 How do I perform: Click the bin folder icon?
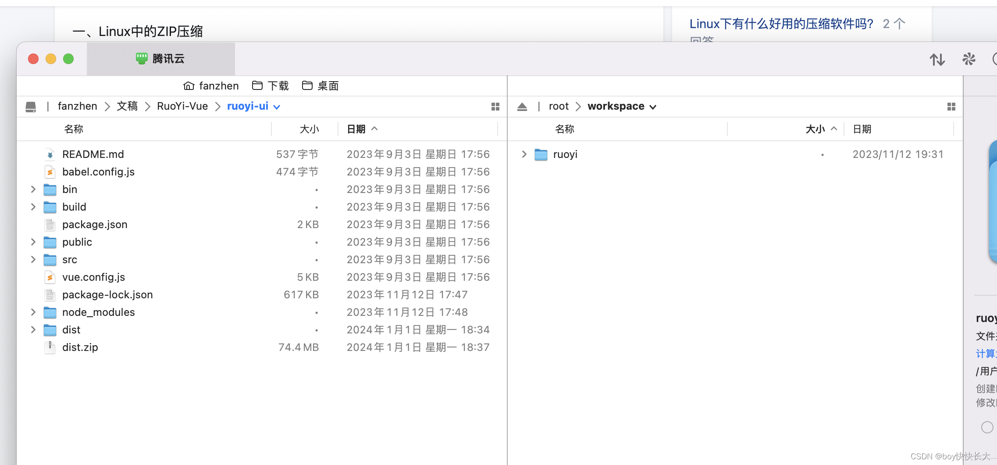50,190
